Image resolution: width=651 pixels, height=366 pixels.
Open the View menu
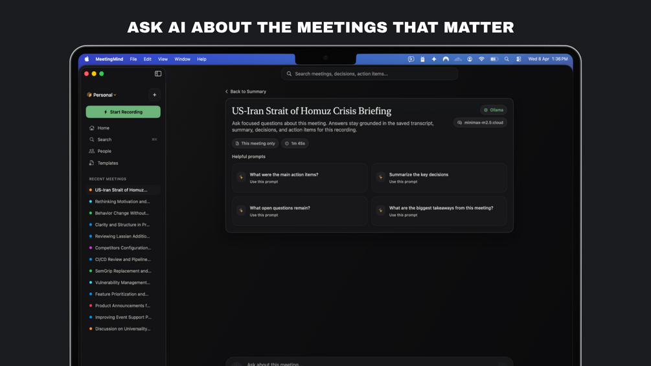coord(163,60)
